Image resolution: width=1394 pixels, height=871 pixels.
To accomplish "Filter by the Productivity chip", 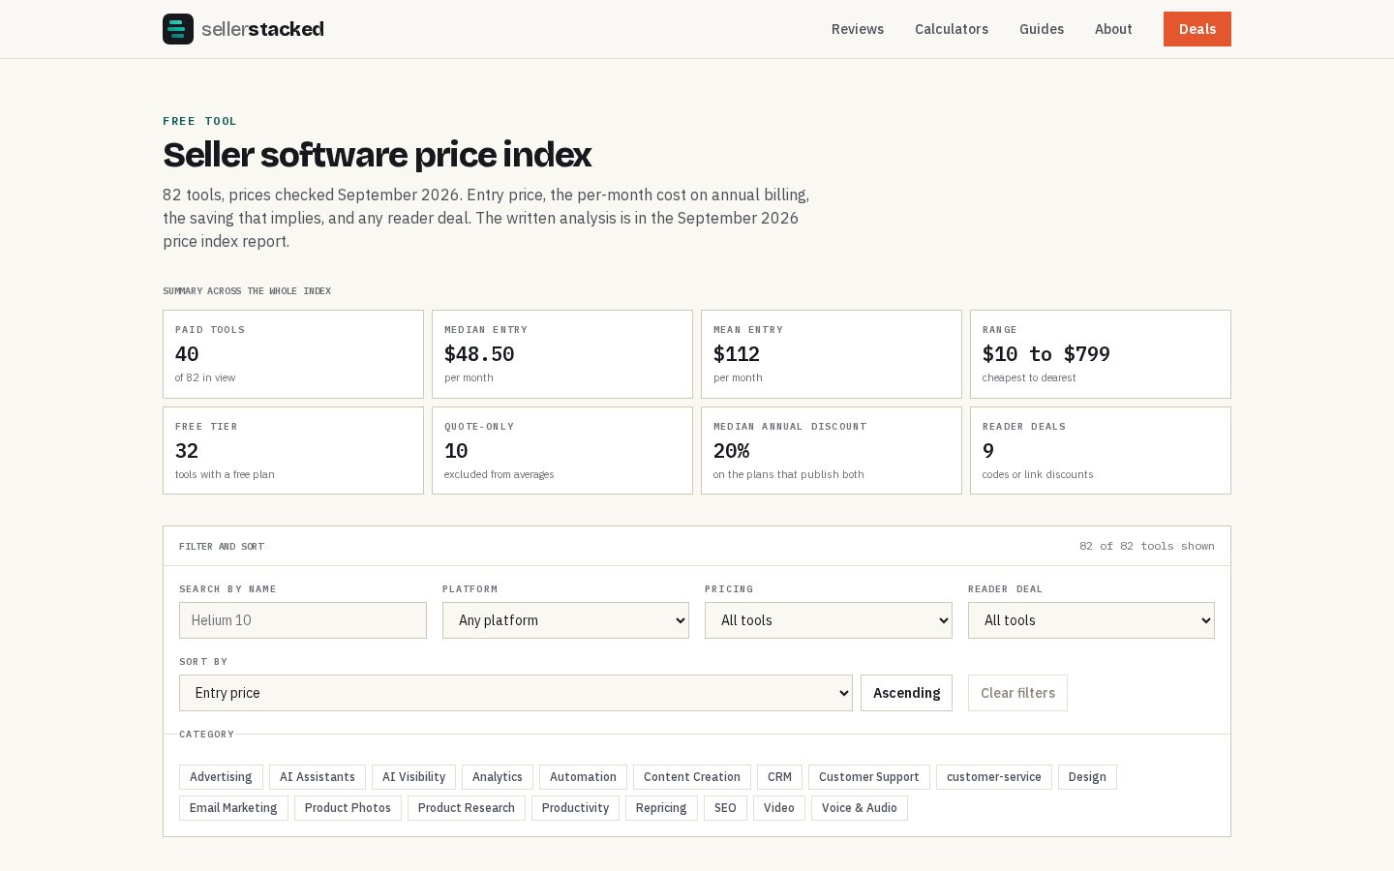I will coord(575,808).
